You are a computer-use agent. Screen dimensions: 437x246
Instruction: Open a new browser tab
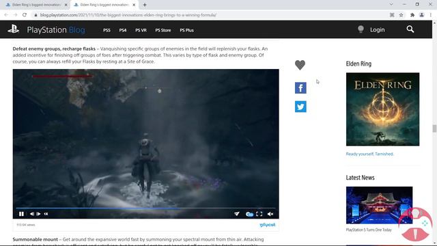coord(145,5)
